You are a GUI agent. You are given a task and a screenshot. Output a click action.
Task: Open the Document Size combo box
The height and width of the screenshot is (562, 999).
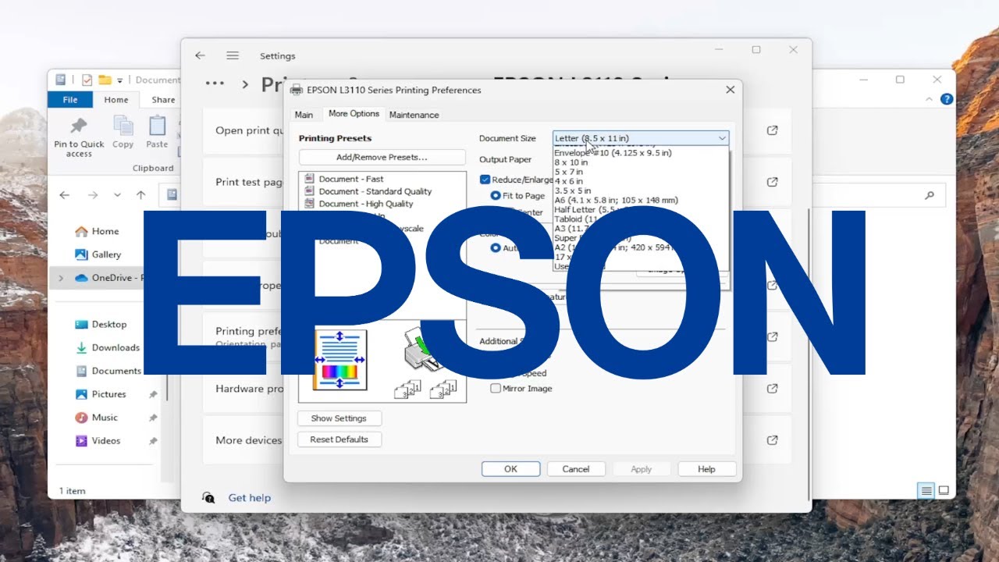[641, 138]
